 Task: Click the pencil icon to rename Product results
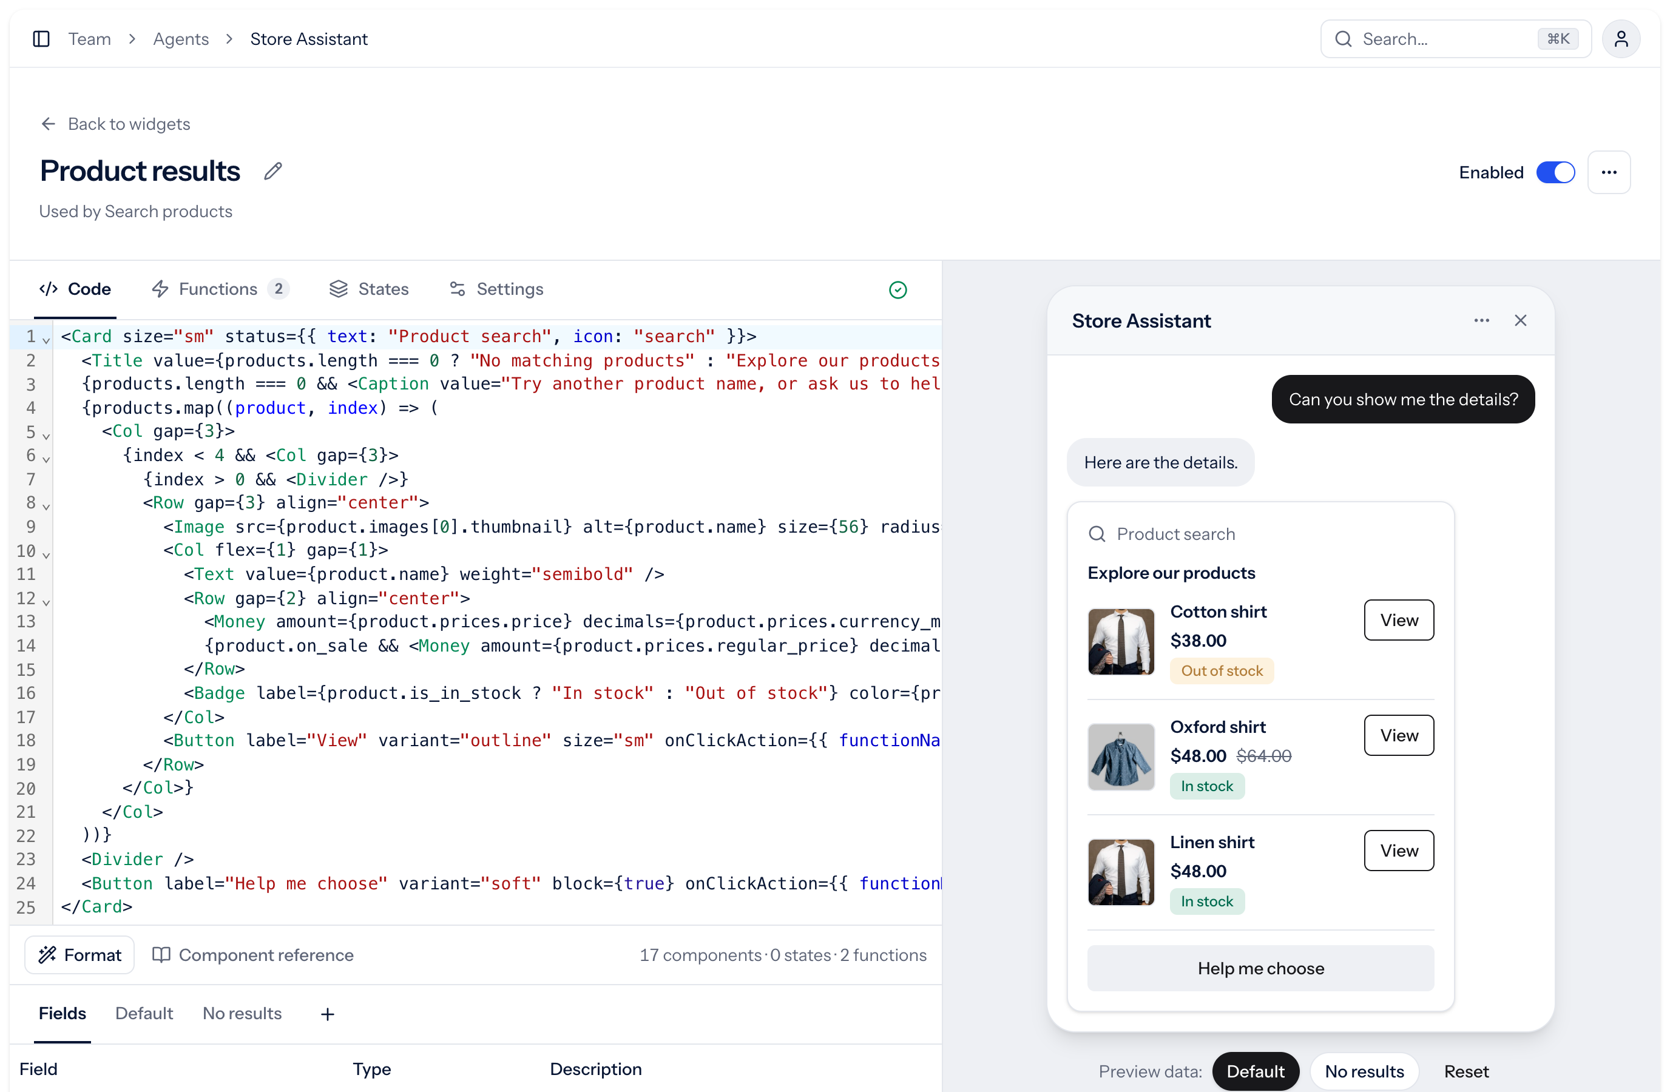point(273,170)
